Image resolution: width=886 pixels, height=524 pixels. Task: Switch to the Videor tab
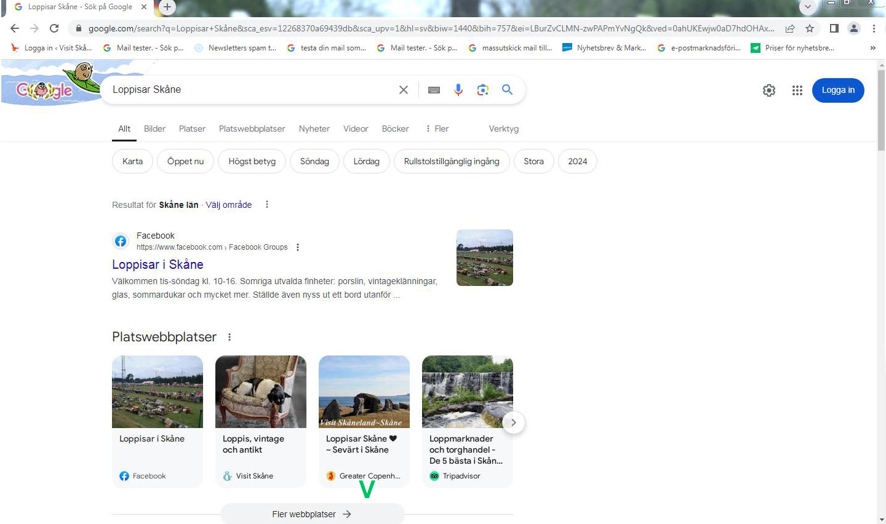pyautogui.click(x=356, y=129)
